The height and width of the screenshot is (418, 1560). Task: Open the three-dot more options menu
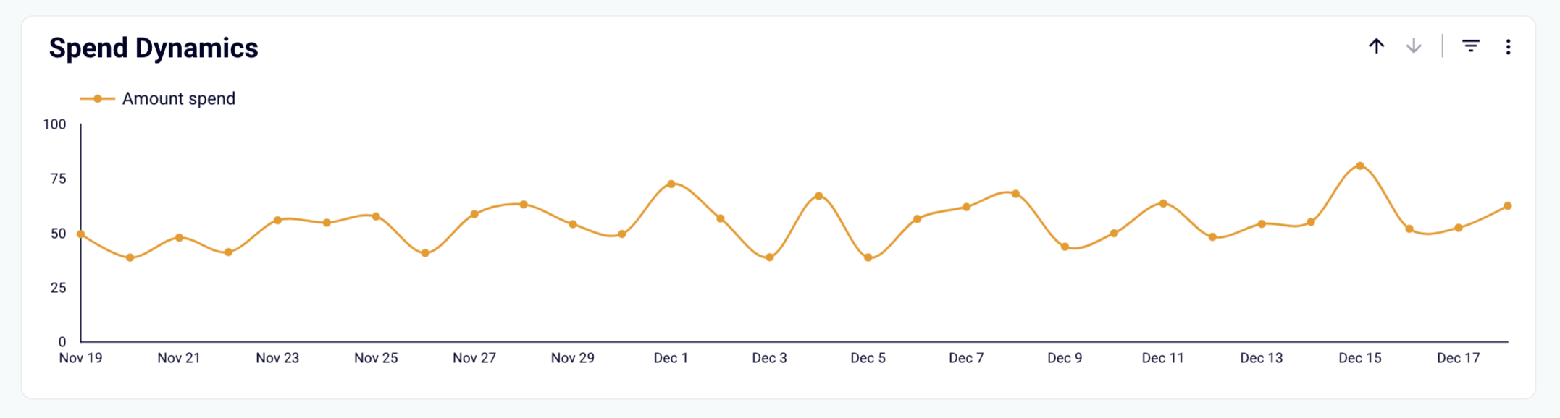[1508, 47]
